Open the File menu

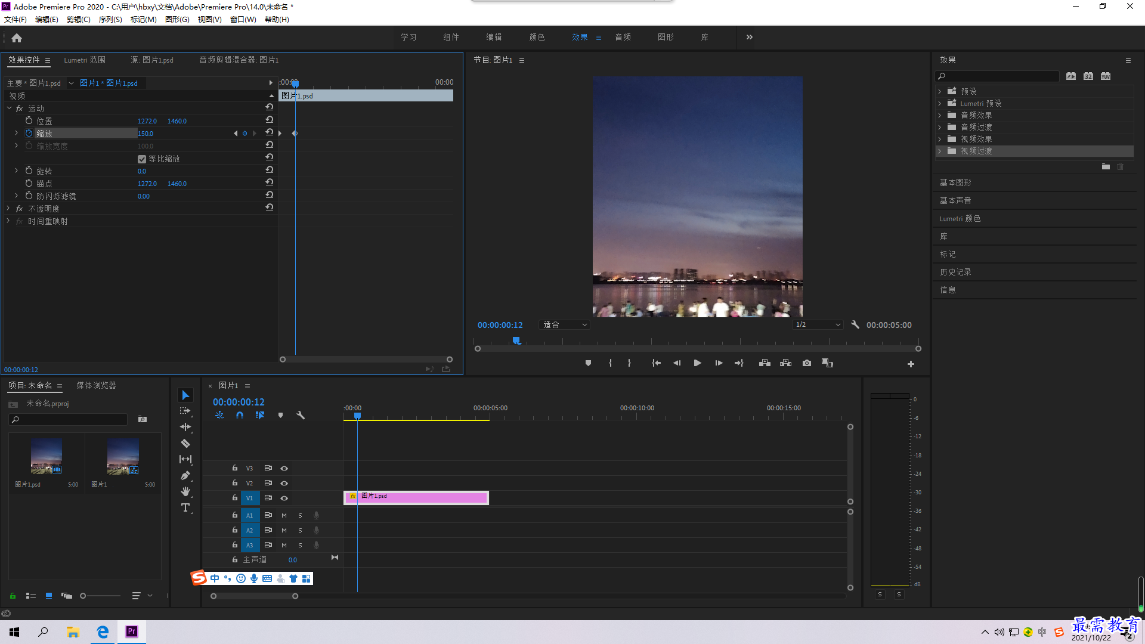pos(16,20)
